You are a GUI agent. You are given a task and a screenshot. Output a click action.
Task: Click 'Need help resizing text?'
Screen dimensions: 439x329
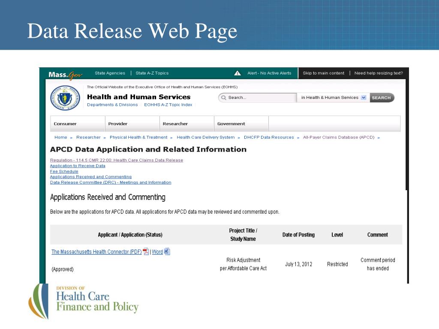379,73
